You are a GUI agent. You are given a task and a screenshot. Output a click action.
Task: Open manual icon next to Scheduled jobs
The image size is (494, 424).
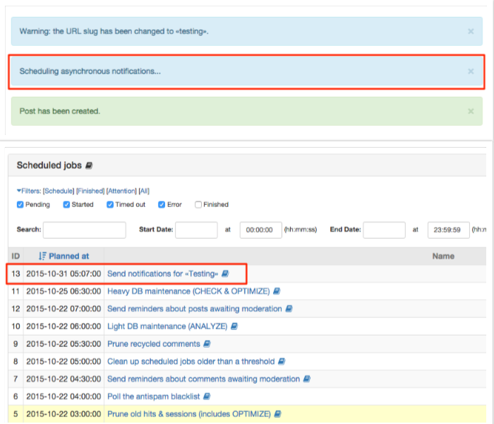(x=89, y=165)
